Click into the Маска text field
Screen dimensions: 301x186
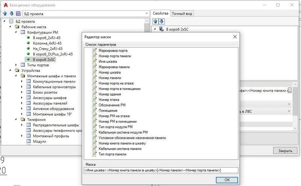click(161, 171)
